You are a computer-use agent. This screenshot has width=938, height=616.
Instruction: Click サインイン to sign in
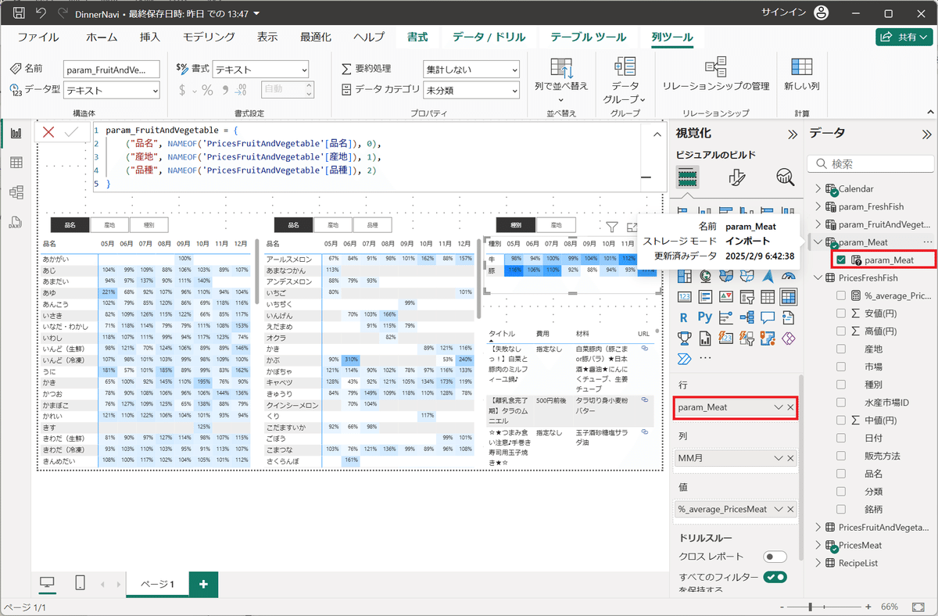[784, 13]
